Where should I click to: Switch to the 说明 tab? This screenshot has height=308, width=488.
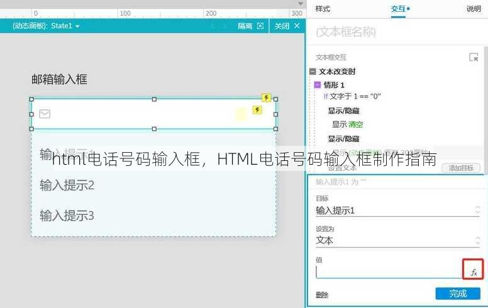[x=474, y=9]
